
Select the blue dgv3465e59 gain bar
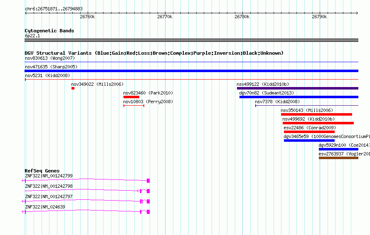(x=309, y=141)
